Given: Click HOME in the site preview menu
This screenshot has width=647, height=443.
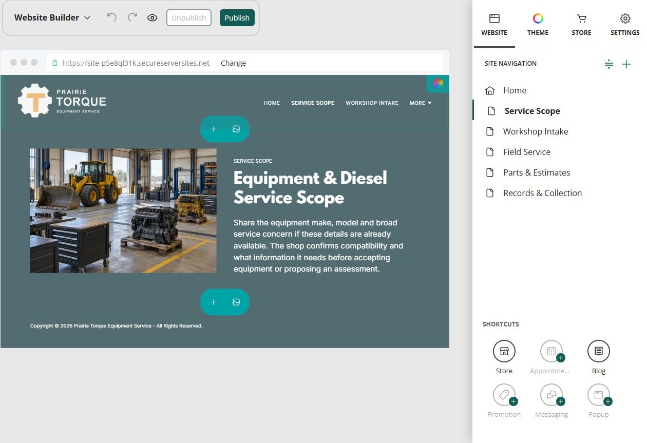Looking at the screenshot, I should click(x=272, y=103).
